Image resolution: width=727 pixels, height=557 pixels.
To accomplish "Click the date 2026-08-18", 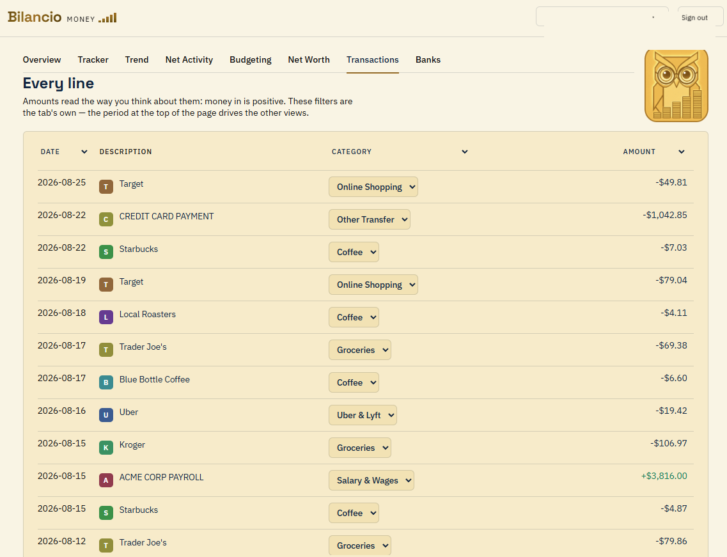I will tap(61, 313).
